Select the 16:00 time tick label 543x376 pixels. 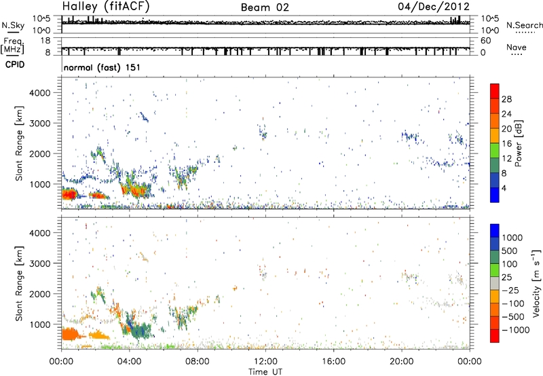[x=333, y=362]
